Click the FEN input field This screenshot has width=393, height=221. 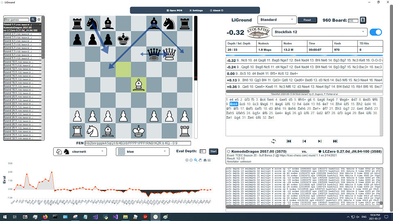coord(138,143)
